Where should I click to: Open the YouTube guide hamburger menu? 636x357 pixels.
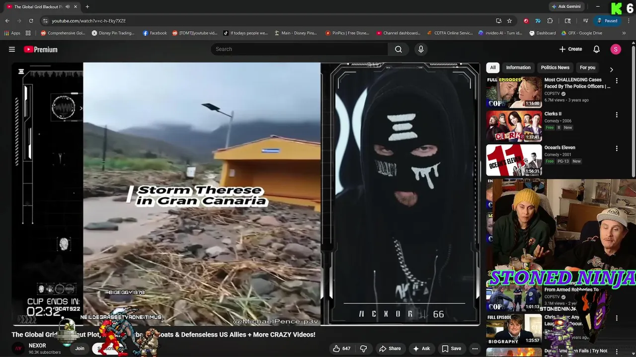pyautogui.click(x=12, y=49)
